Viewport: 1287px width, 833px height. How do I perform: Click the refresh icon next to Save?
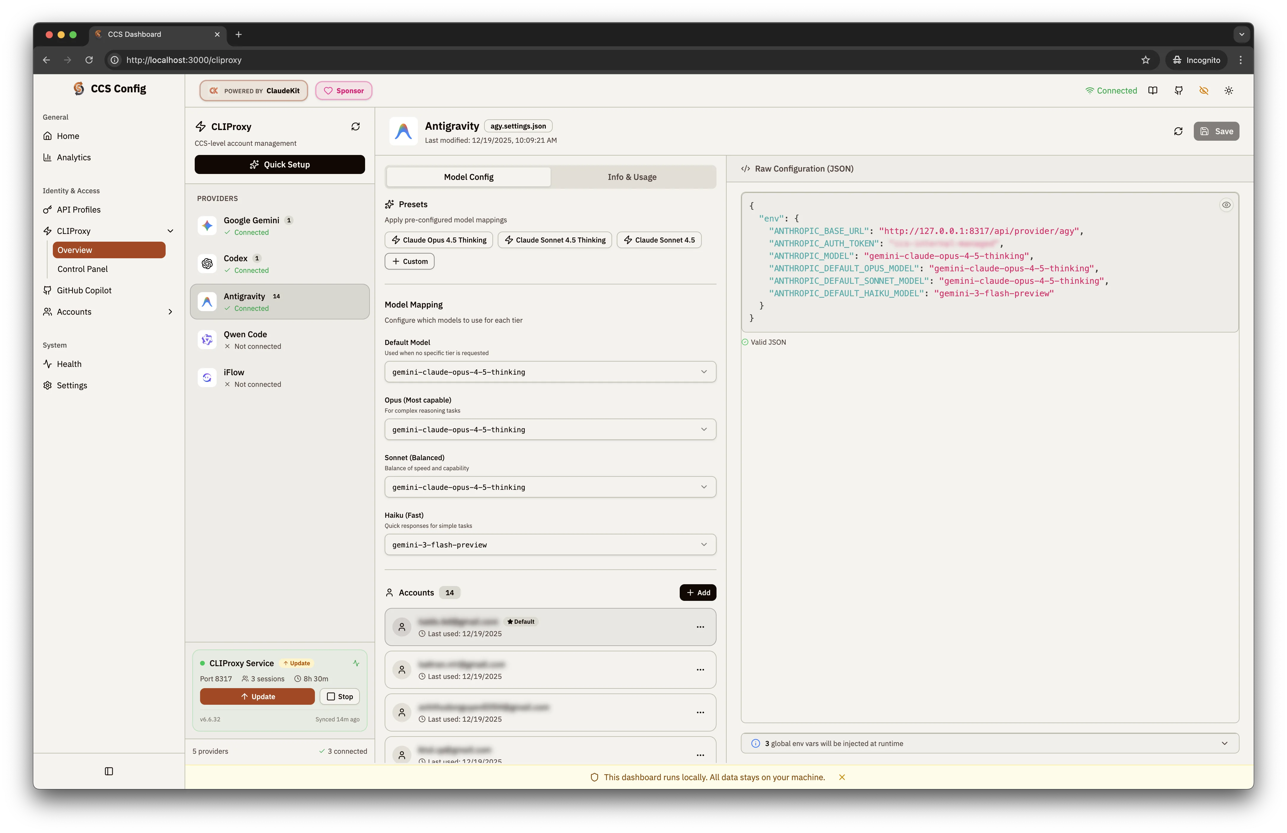[x=1178, y=131]
